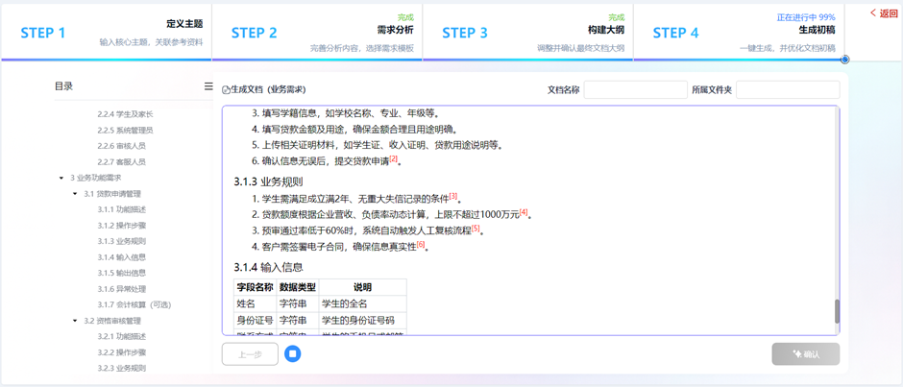The width and height of the screenshot is (903, 387).
Task: Collapse the 3 业务功能需求 tree node
Action: pyautogui.click(x=61, y=178)
